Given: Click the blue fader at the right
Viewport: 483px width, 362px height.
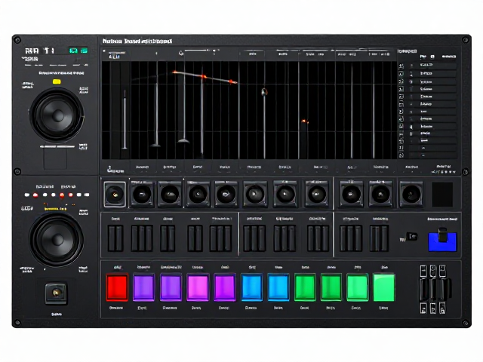Looking at the screenshot, I should click(x=442, y=240).
